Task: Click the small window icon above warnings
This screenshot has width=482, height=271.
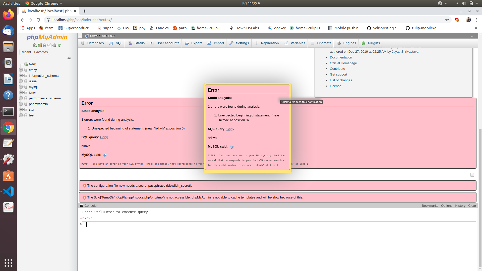Action: [x=472, y=175]
